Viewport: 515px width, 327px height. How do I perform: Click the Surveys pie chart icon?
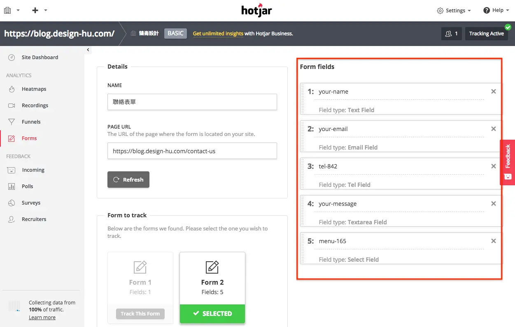pos(12,203)
